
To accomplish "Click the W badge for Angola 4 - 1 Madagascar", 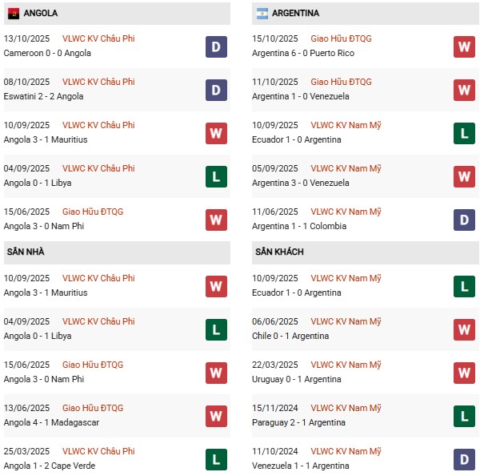I will coord(216,416).
